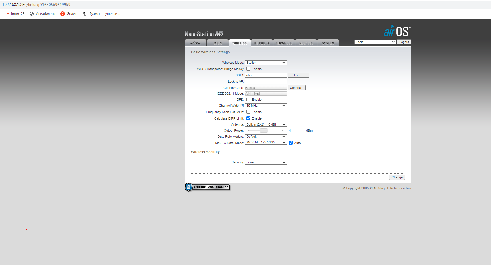The image size is (491, 265).
Task: Open the ADVANCED tab
Action: [x=284, y=43]
